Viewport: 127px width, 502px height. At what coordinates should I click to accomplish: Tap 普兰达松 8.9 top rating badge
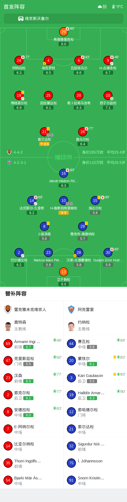[44, 144]
